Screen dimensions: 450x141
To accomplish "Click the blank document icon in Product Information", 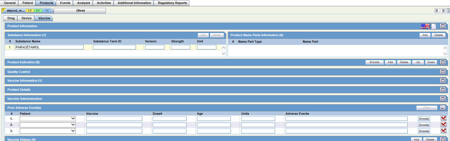I will coord(434,26).
